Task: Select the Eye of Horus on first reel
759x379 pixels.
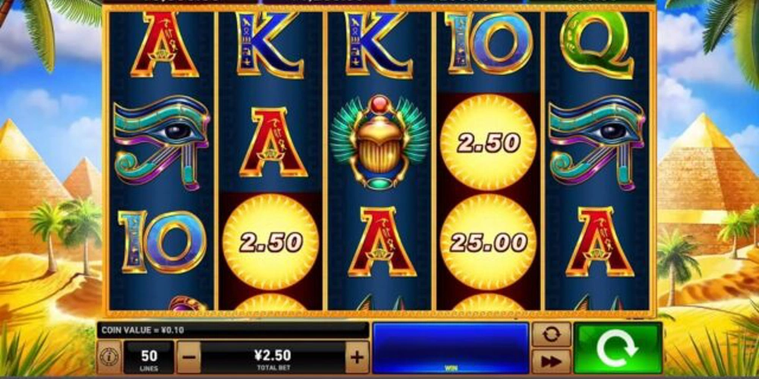Action: pos(162,143)
